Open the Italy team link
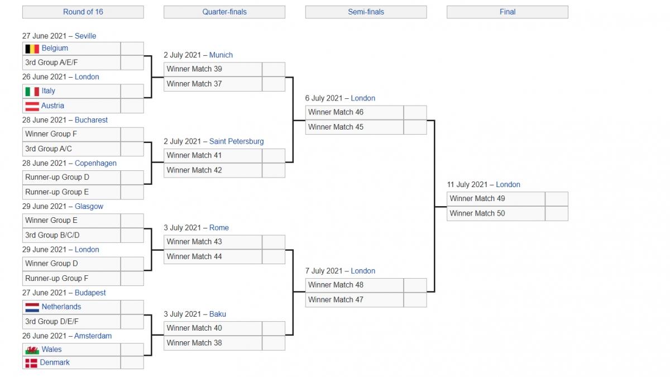This screenshot has width=670, height=377. tap(48, 90)
